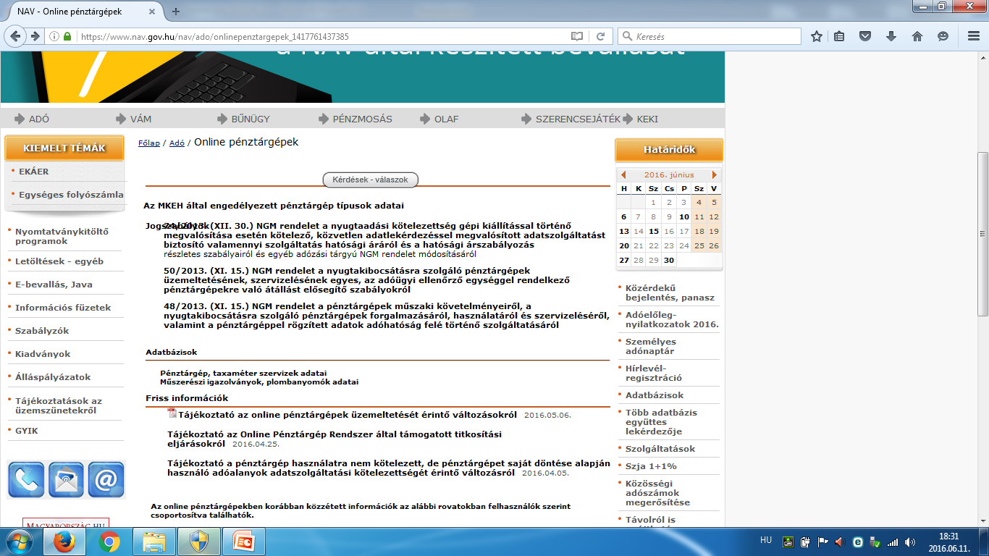This screenshot has height=556, width=989.
Task: Click Főlap breadcrumb link
Action: coord(149,143)
